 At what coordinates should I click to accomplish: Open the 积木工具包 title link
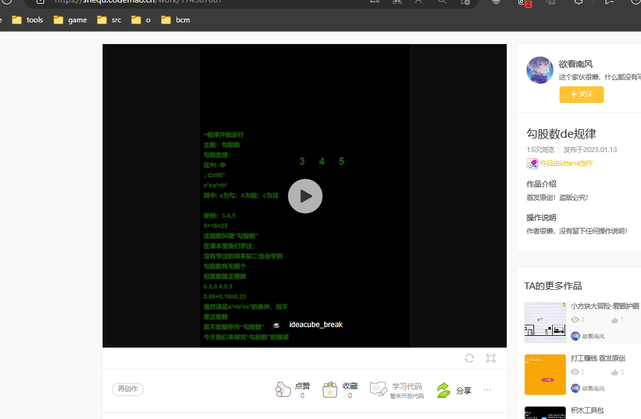(x=587, y=410)
